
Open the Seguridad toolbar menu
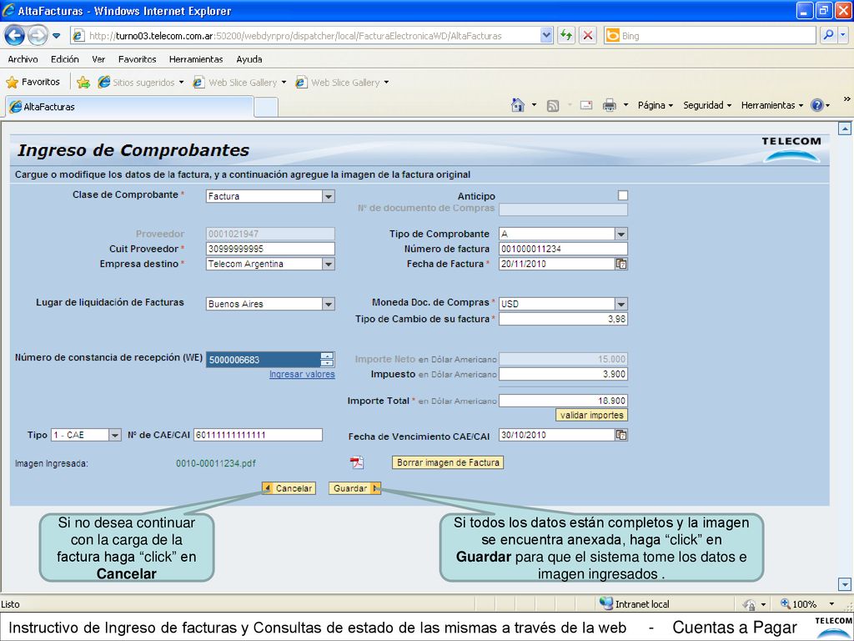707,105
